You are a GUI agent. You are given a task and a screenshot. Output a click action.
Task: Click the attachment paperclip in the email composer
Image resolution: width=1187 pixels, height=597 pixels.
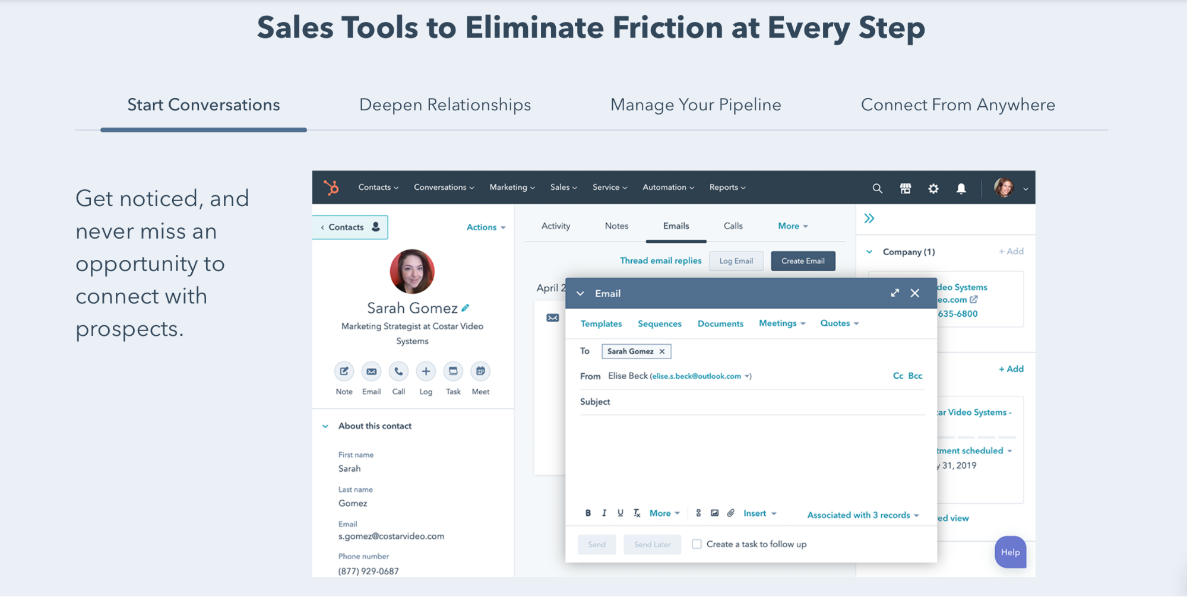731,513
